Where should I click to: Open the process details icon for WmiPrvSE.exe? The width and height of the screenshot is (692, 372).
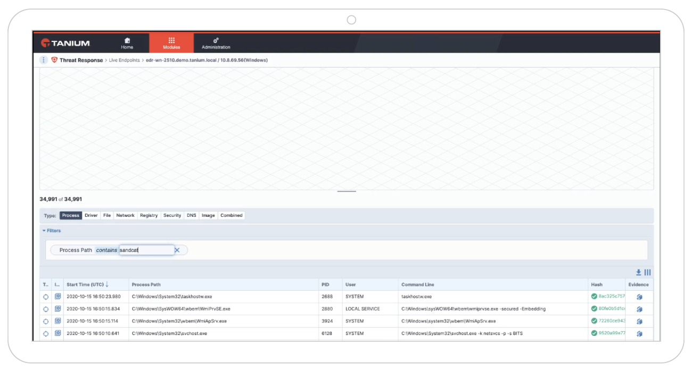coord(57,308)
